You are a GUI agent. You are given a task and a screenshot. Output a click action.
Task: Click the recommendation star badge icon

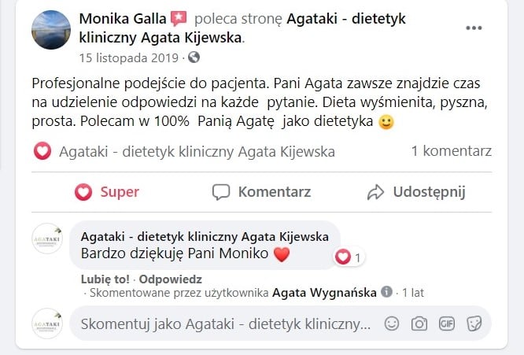(x=178, y=18)
